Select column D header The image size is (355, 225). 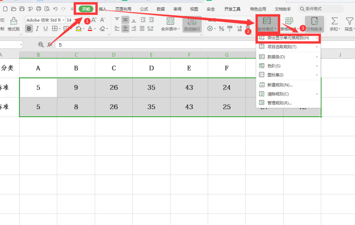pyautogui.click(x=114, y=55)
